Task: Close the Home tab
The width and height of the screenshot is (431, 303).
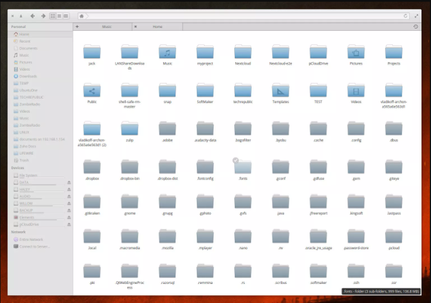Action: [136, 27]
